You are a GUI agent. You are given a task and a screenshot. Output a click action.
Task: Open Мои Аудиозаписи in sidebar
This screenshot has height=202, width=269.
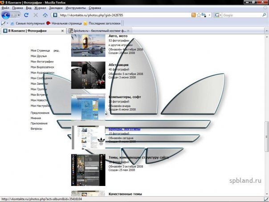(x=42, y=73)
